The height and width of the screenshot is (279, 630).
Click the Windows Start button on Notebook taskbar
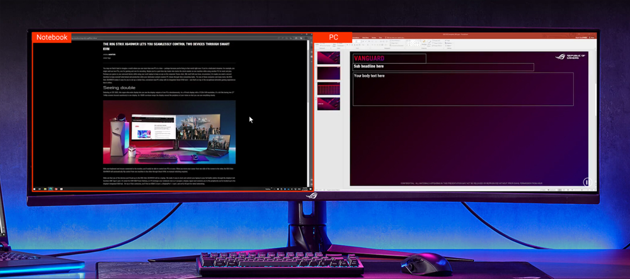[x=35, y=189]
